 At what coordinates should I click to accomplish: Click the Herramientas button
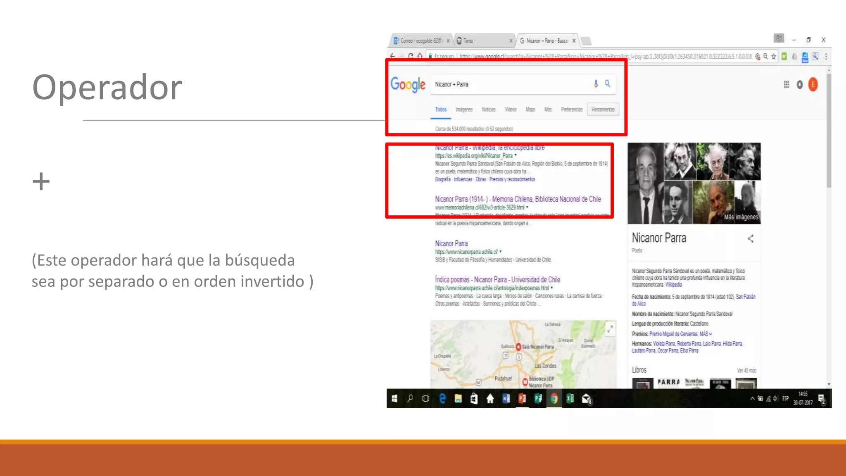point(603,109)
